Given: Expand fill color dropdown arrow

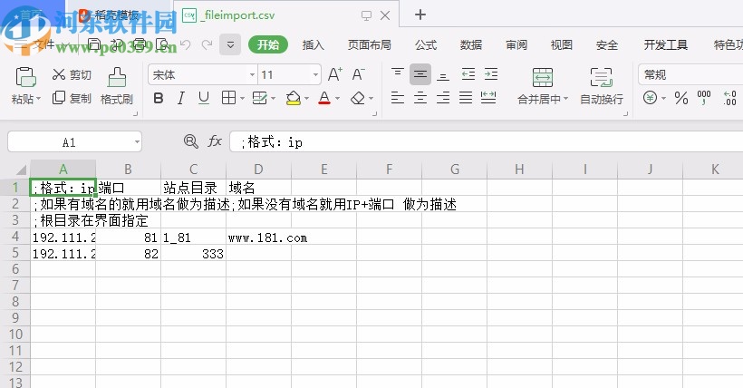Looking at the screenshot, I should click(306, 99).
